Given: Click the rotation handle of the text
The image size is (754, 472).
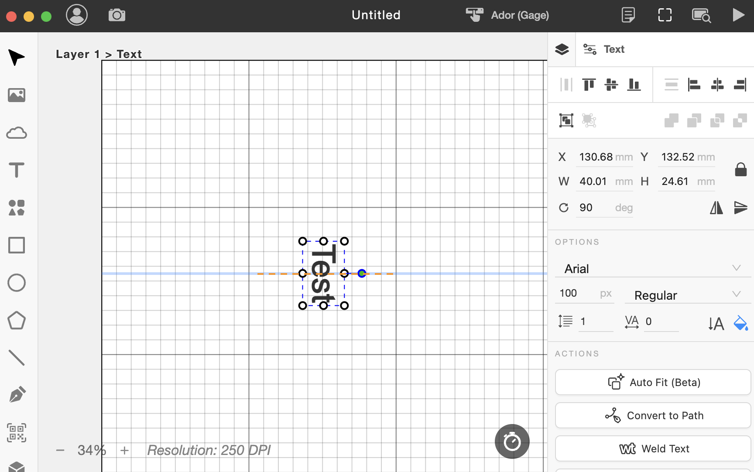Looking at the screenshot, I should (x=362, y=274).
